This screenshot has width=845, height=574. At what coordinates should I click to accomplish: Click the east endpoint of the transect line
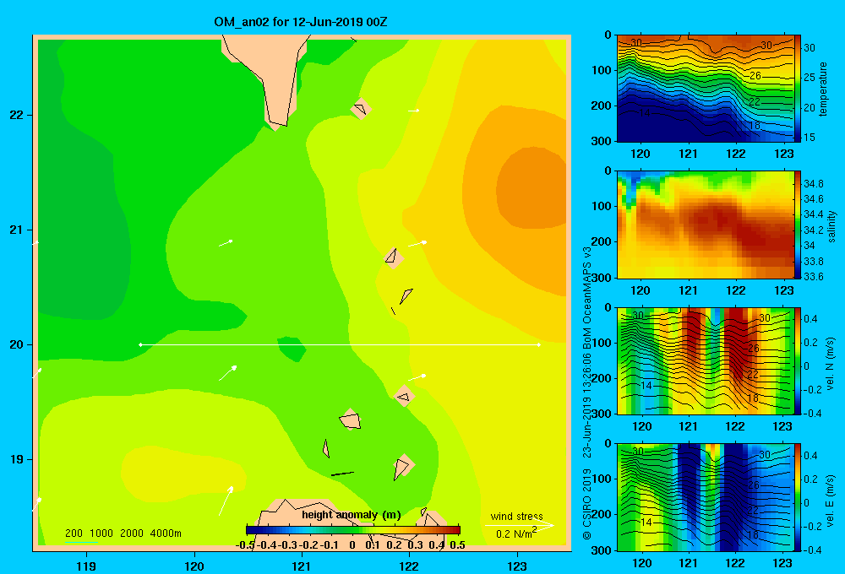click(539, 344)
